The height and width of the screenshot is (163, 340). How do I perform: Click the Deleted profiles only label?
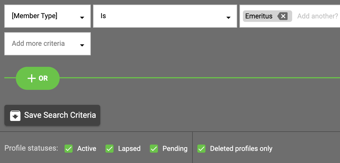click(x=241, y=149)
